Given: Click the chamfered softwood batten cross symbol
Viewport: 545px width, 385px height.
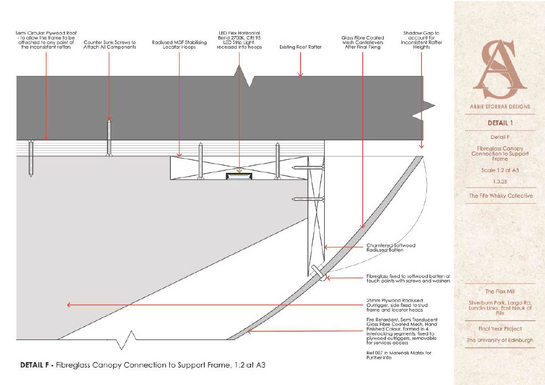Looking at the screenshot, I should 316,216.
